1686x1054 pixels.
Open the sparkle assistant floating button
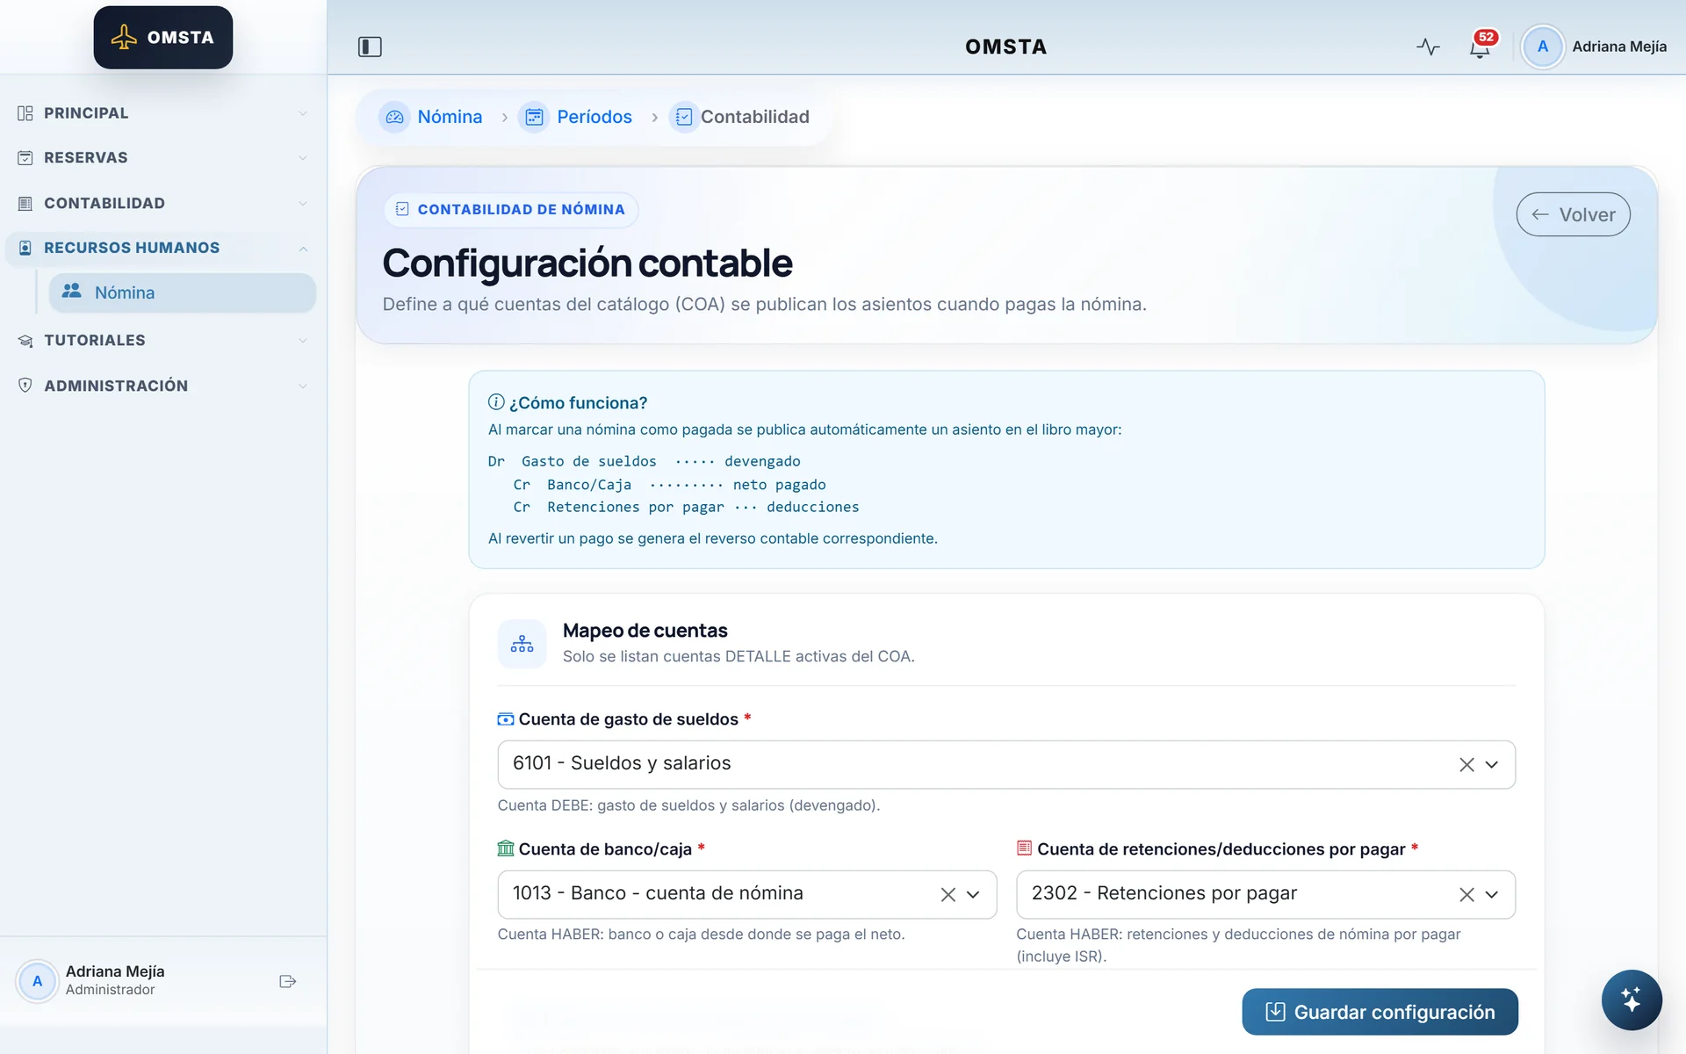click(1631, 1000)
